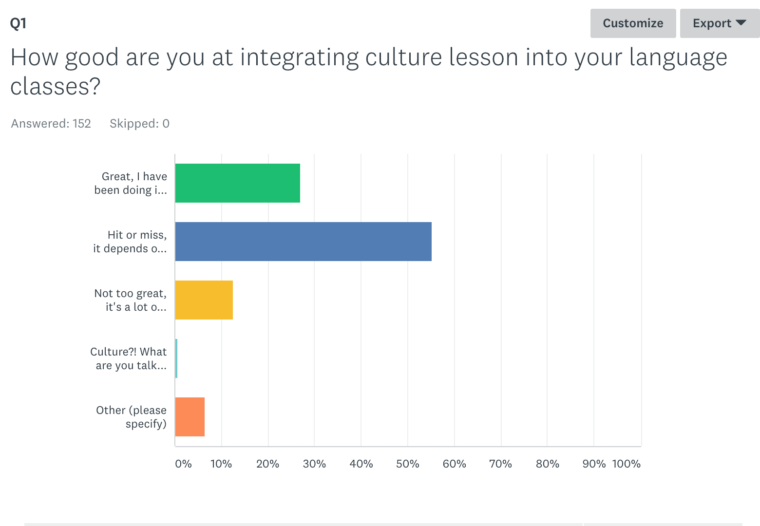Select the 'Not too great, it's a lot o...' label
The image size is (760, 526).
tap(131, 301)
